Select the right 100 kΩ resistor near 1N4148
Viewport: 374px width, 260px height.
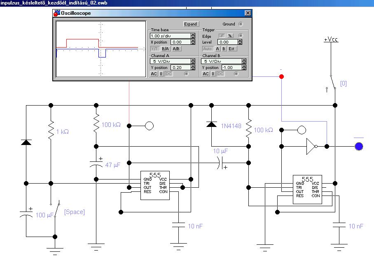pos(248,128)
